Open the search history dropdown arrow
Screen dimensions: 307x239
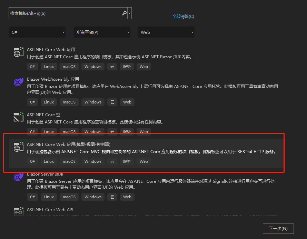129,13
